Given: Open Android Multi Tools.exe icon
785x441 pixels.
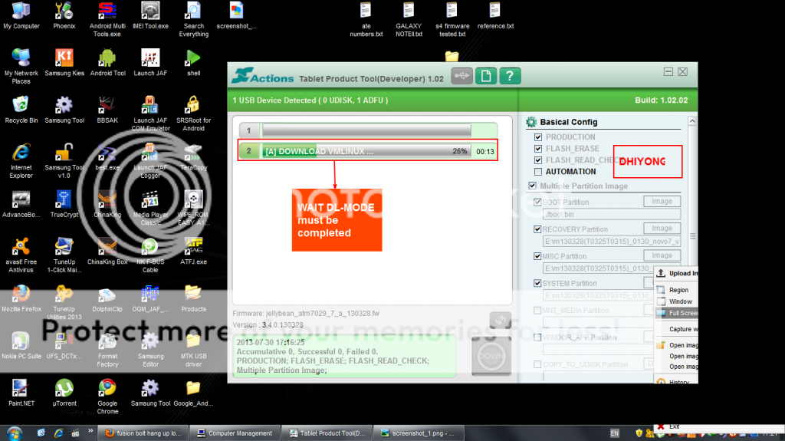Looking at the screenshot, I should coord(107,20).
